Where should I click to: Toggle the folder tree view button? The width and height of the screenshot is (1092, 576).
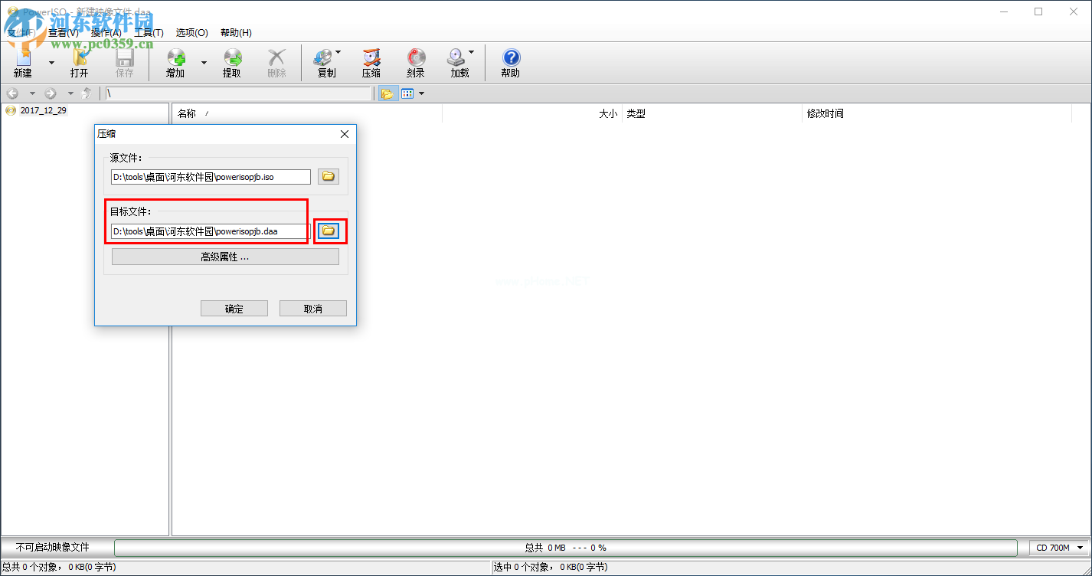tap(387, 93)
